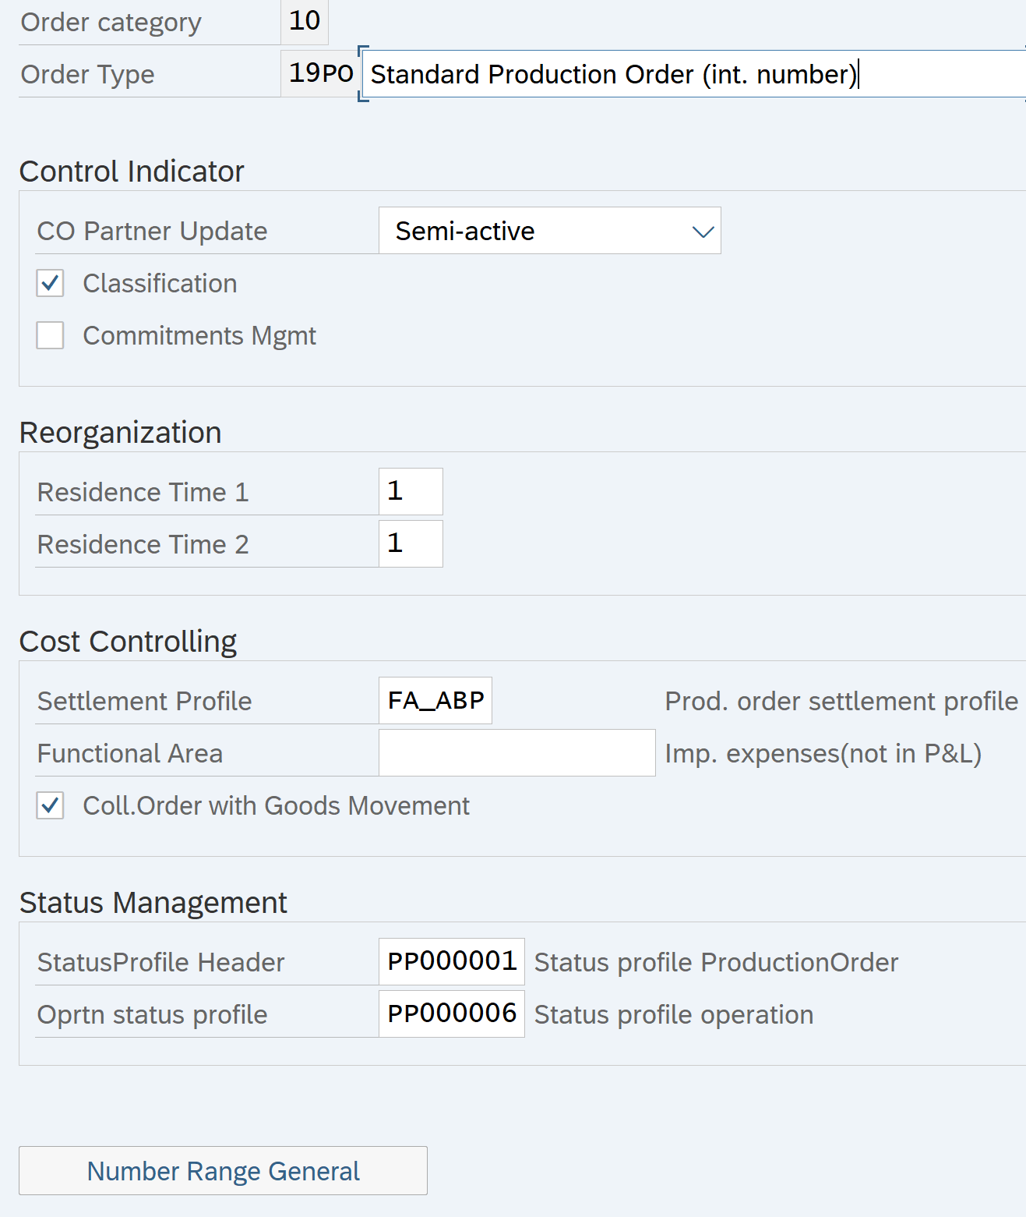Click the Number Range General button
Viewport: 1026px width, 1217px height.
(223, 1170)
